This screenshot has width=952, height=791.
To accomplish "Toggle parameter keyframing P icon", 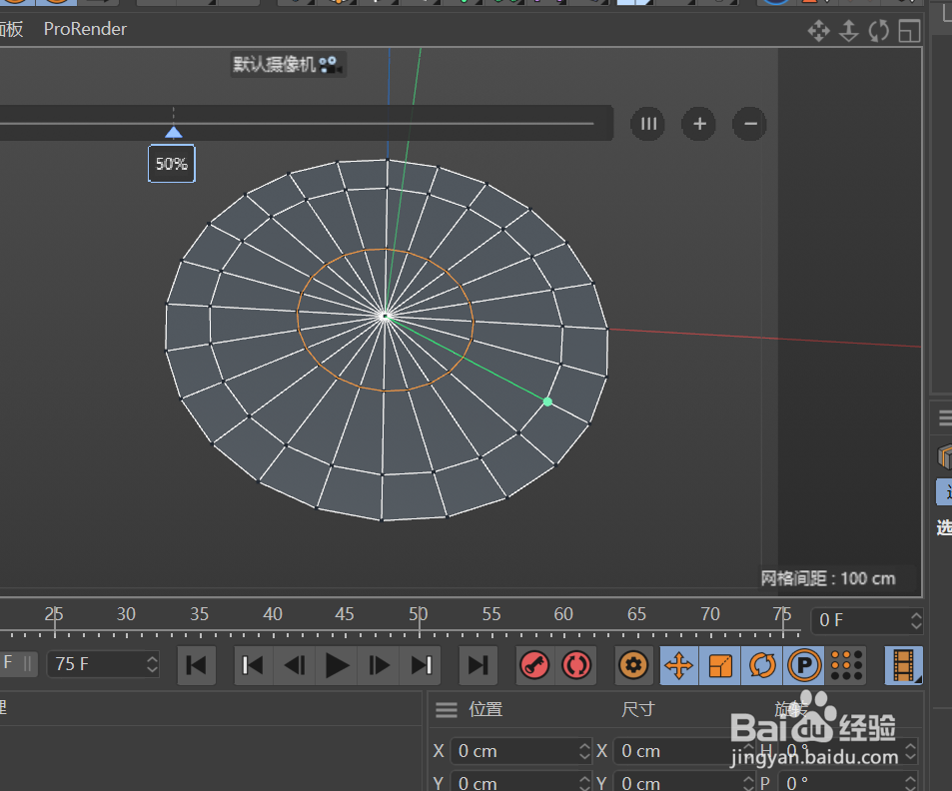I will click(804, 665).
